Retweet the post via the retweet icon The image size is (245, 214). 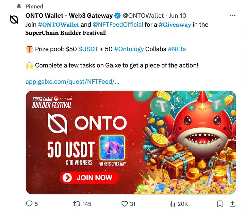click(x=77, y=204)
